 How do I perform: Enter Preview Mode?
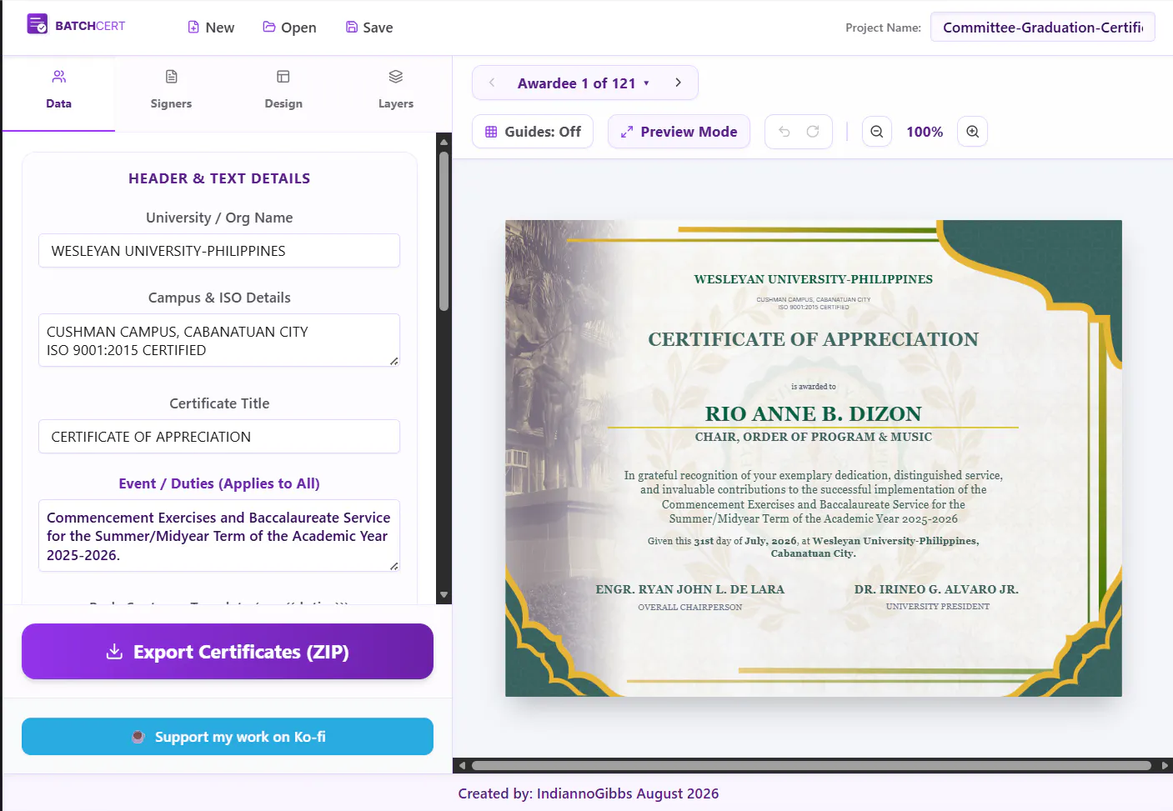click(x=679, y=132)
